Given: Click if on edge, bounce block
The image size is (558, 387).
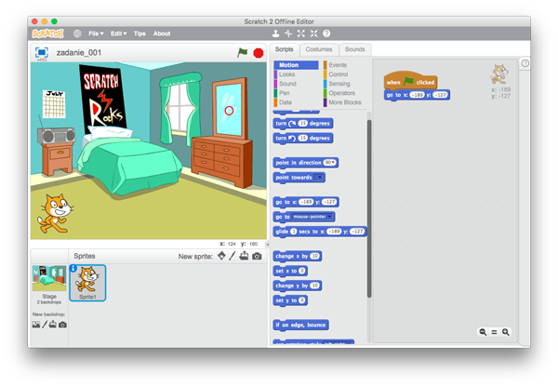Looking at the screenshot, I should [300, 325].
